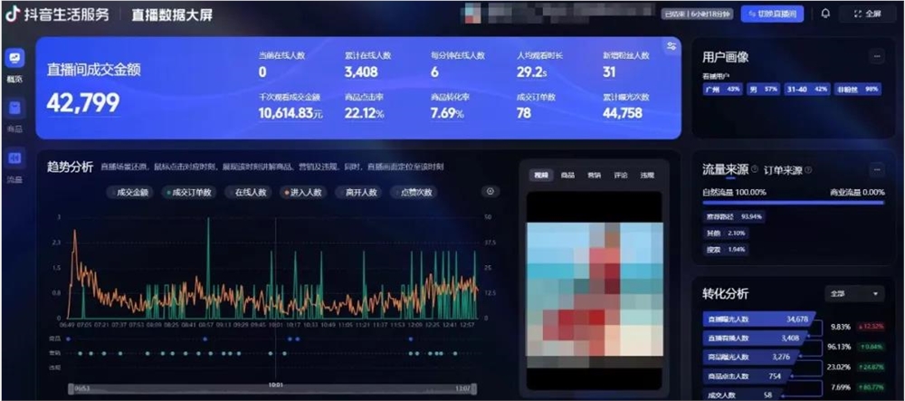Click the red 12.32% change badge
This screenshot has width=905, height=401.
[872, 327]
